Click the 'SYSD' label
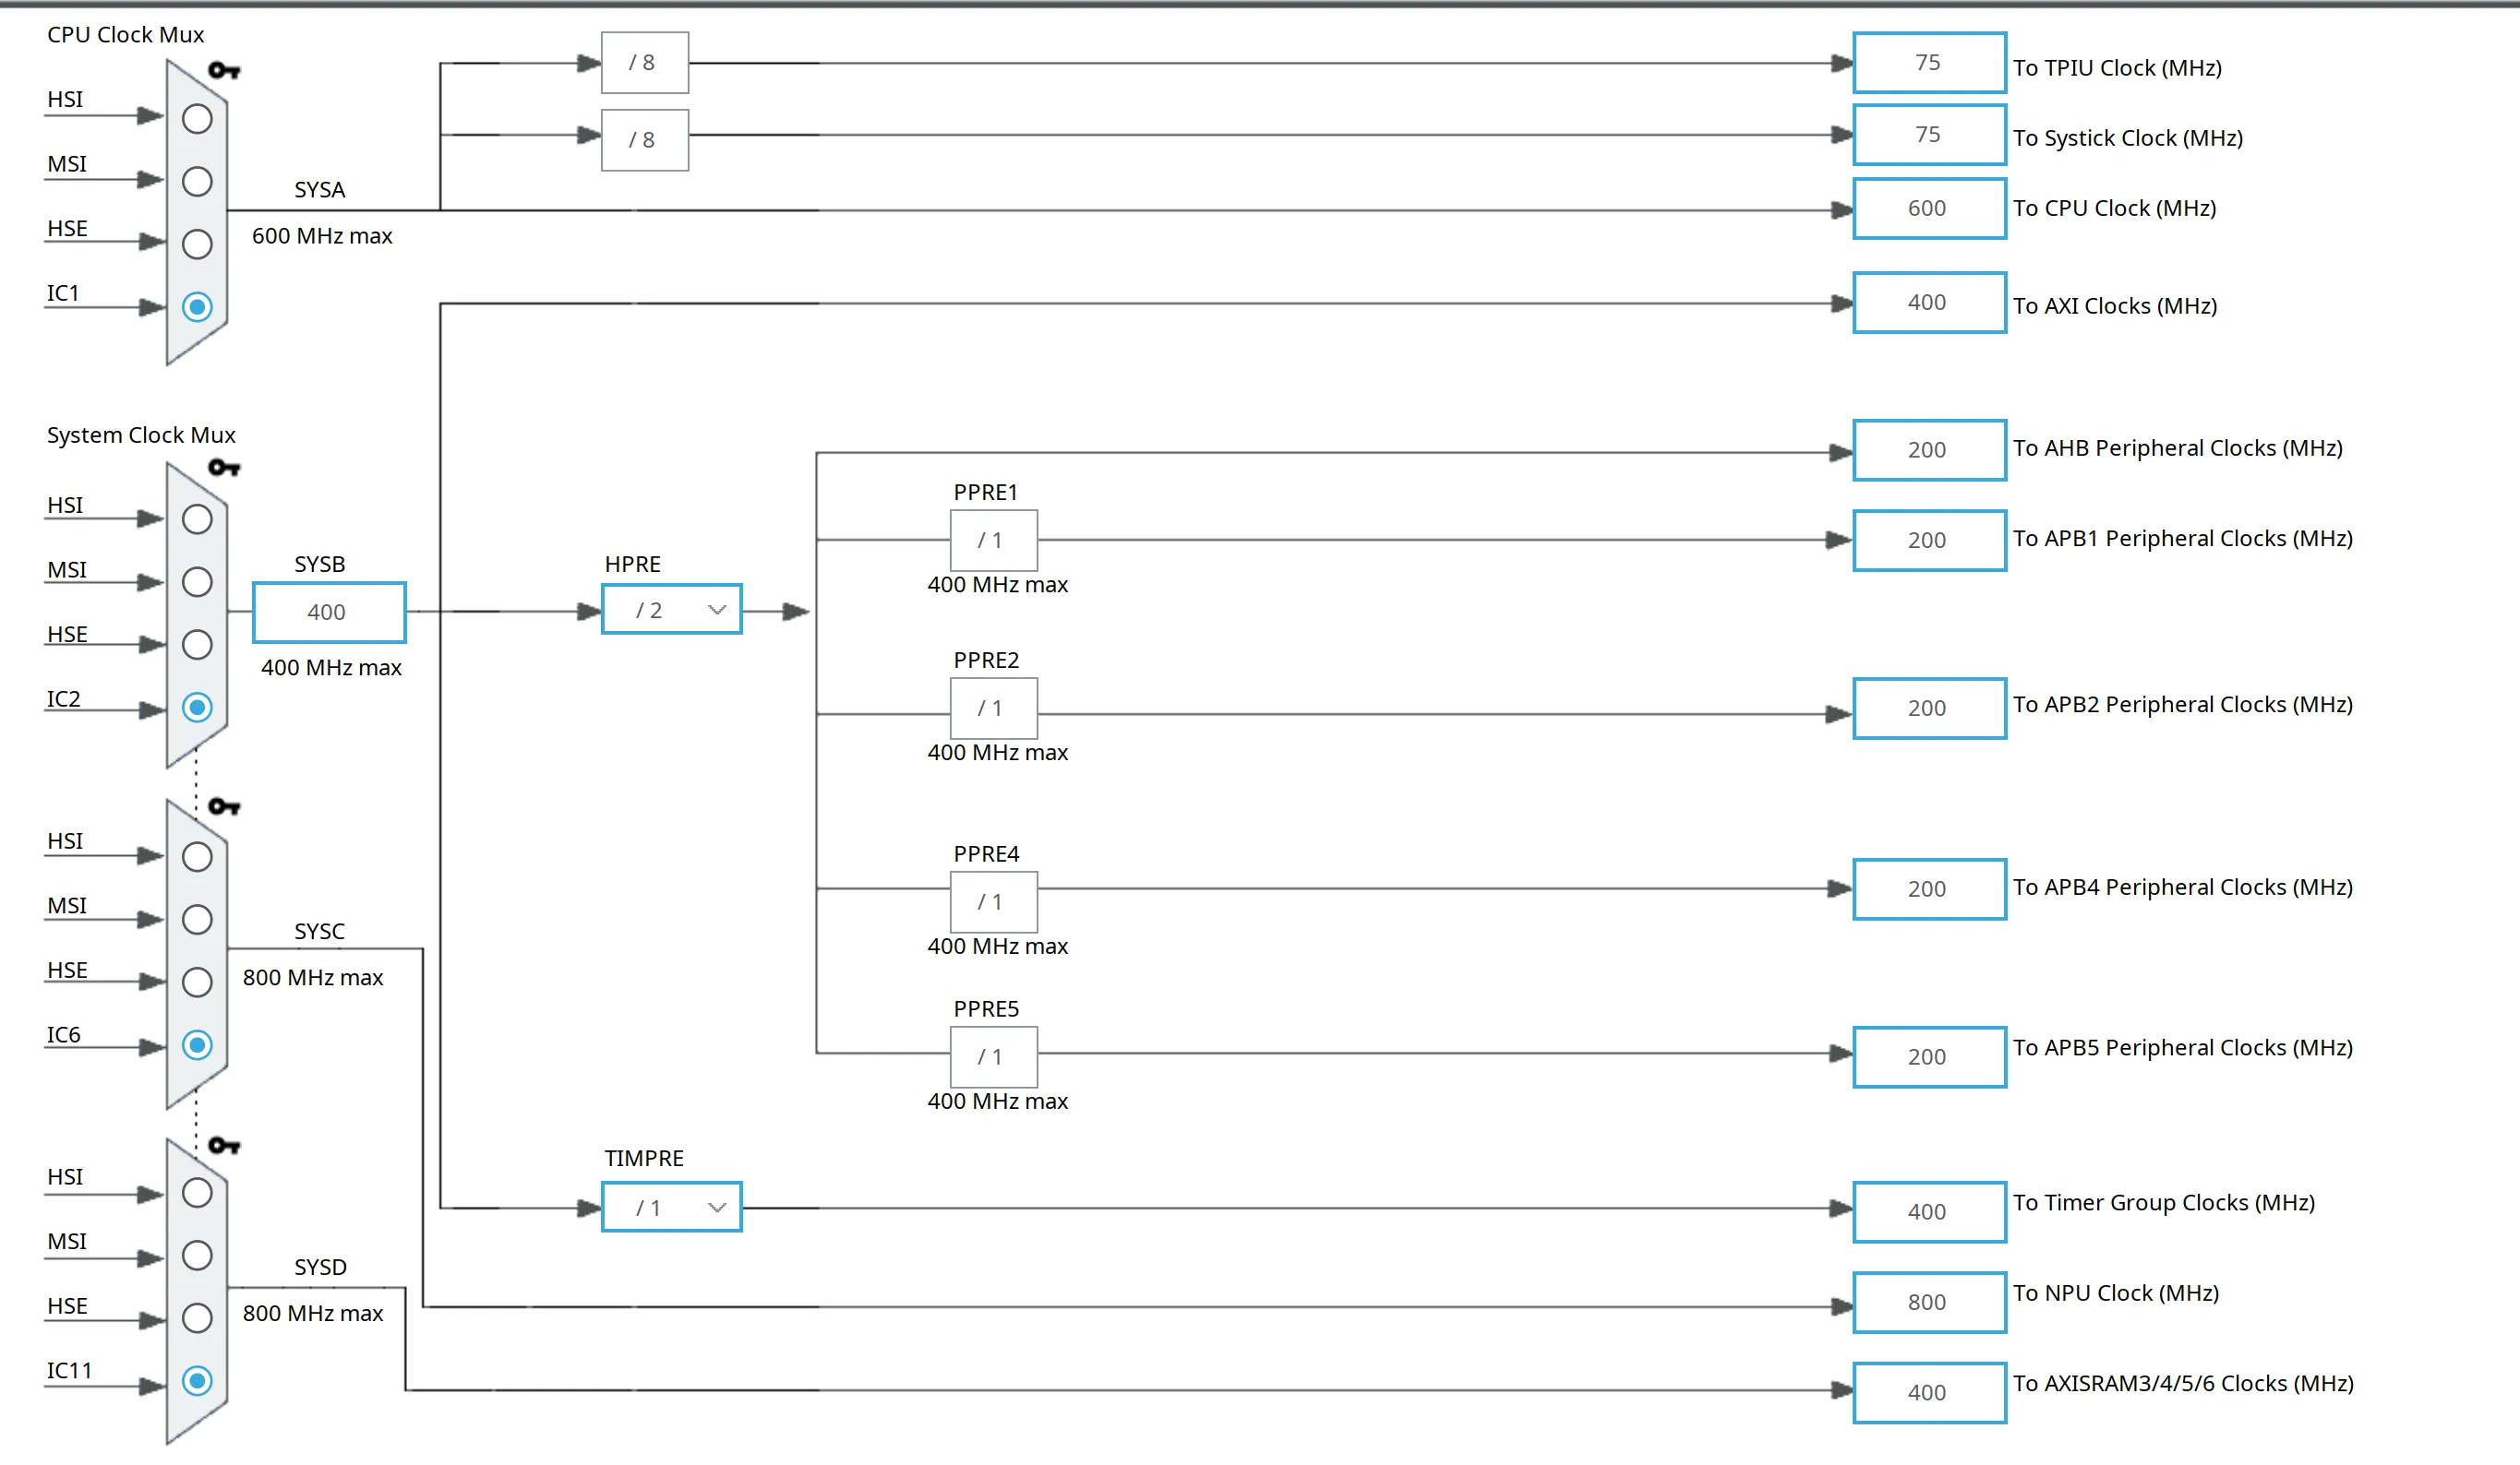The image size is (2520, 1465). pyautogui.click(x=320, y=1268)
